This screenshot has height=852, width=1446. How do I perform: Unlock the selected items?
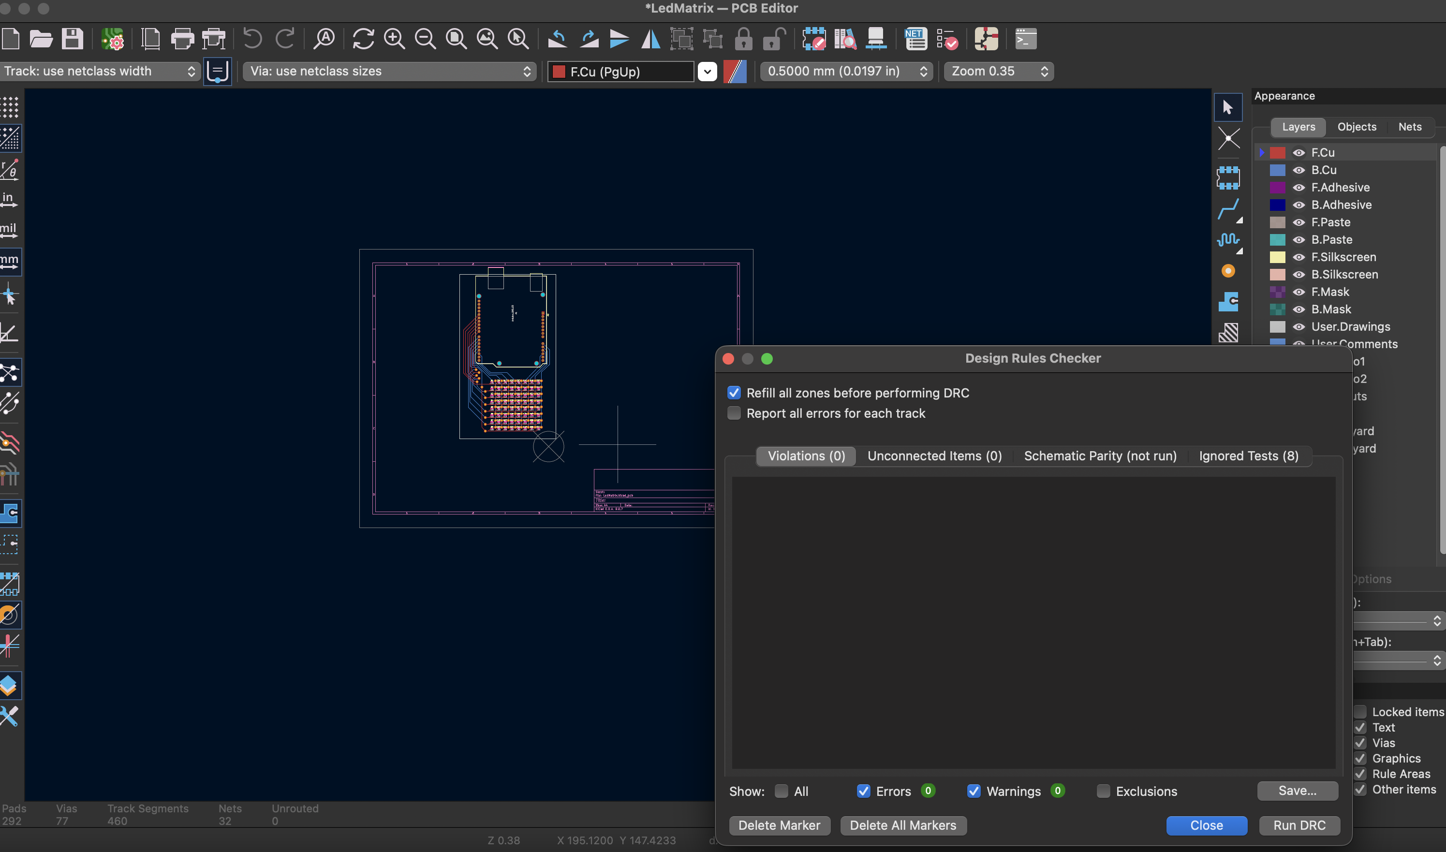click(774, 39)
